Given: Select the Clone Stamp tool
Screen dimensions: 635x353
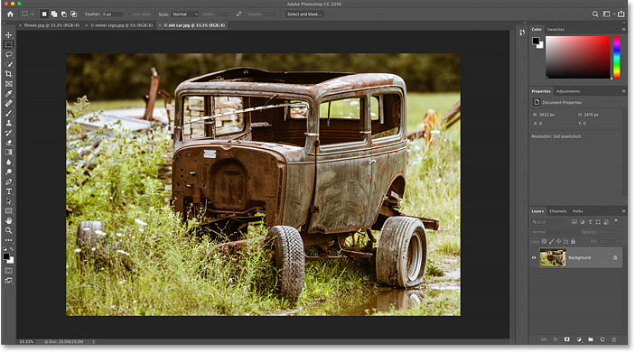Looking at the screenshot, I should (x=8, y=123).
